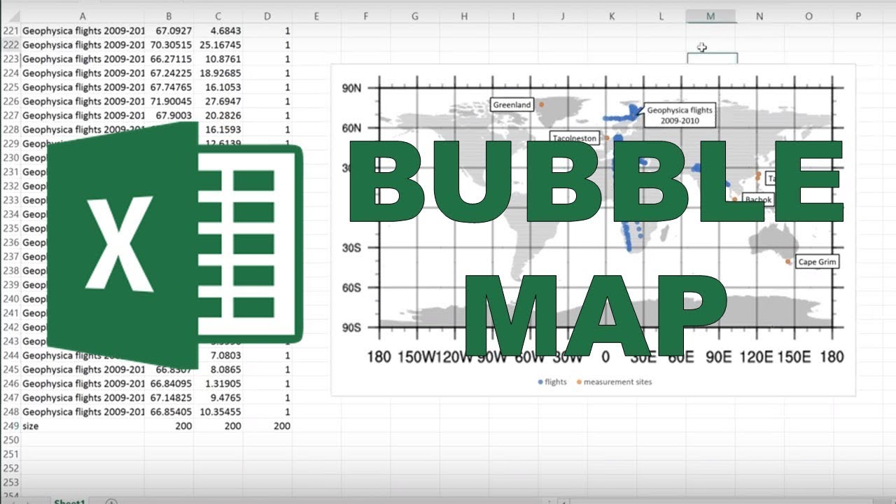Select row 221 header
Viewport: 896px width, 504px height.
tap(10, 31)
